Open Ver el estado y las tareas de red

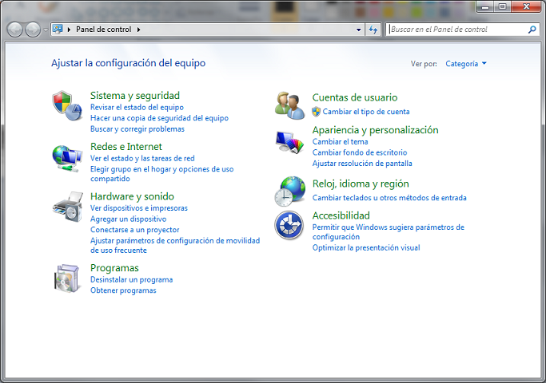[x=142, y=159]
